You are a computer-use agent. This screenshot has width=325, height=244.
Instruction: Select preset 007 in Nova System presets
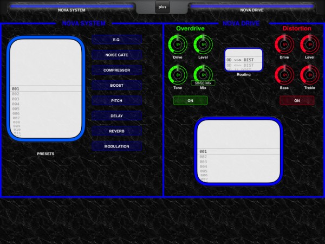(x=45, y=118)
